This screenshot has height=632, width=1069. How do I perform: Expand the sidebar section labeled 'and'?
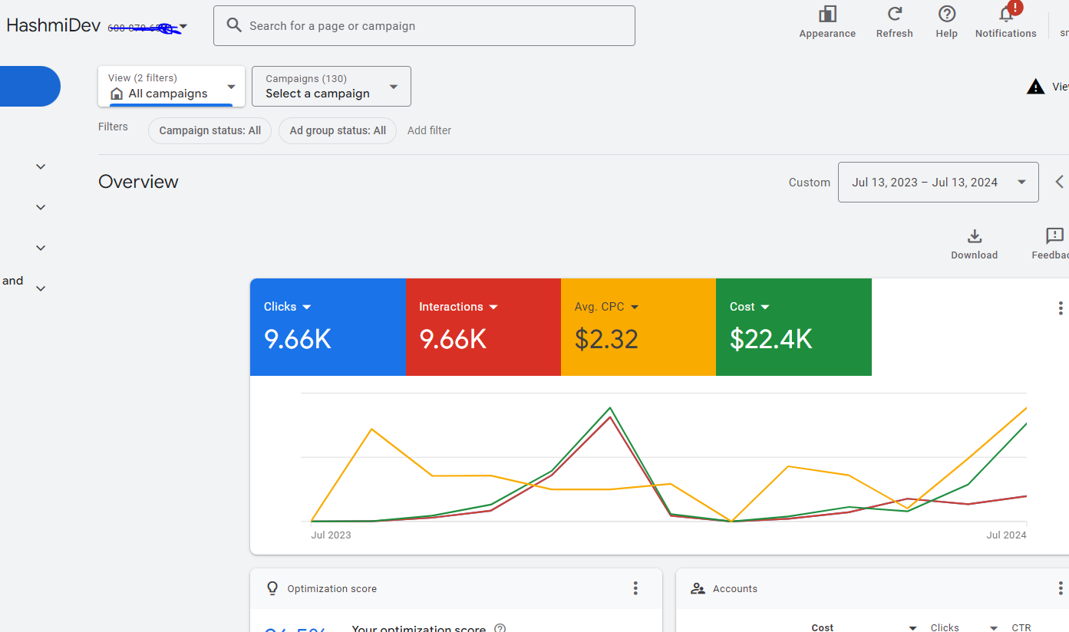tap(41, 288)
